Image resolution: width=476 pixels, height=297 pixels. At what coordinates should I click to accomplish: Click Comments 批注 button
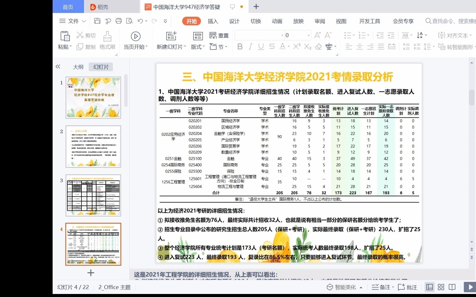408,287
